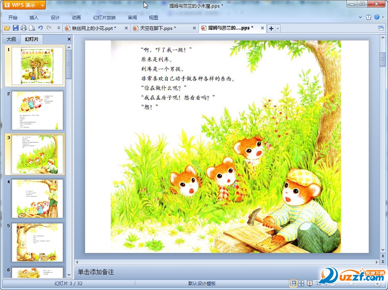Click slide editor scroll up arrow
The width and height of the screenshot is (388, 290).
[x=383, y=37]
